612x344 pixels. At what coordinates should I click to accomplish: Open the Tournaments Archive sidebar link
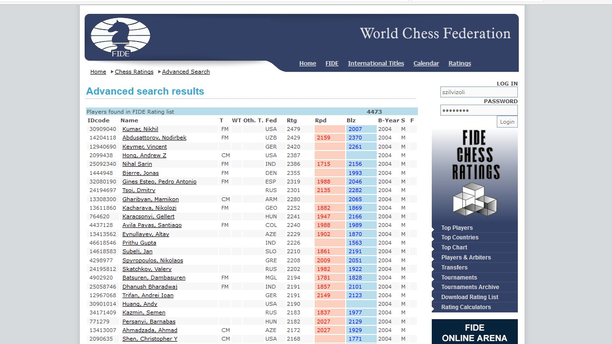click(x=470, y=287)
